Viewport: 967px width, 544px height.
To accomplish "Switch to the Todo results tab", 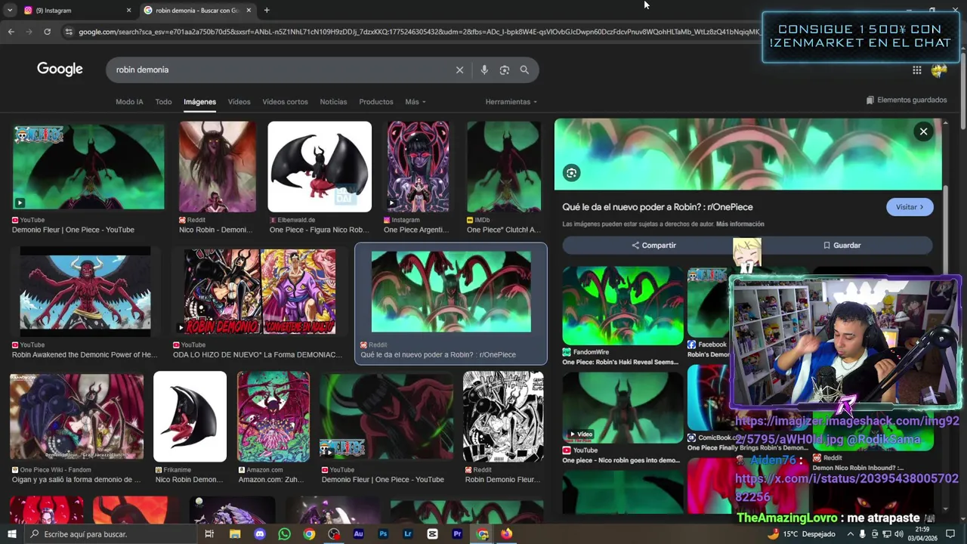I will coord(163,102).
